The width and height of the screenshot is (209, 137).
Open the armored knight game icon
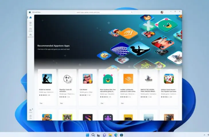169,117
